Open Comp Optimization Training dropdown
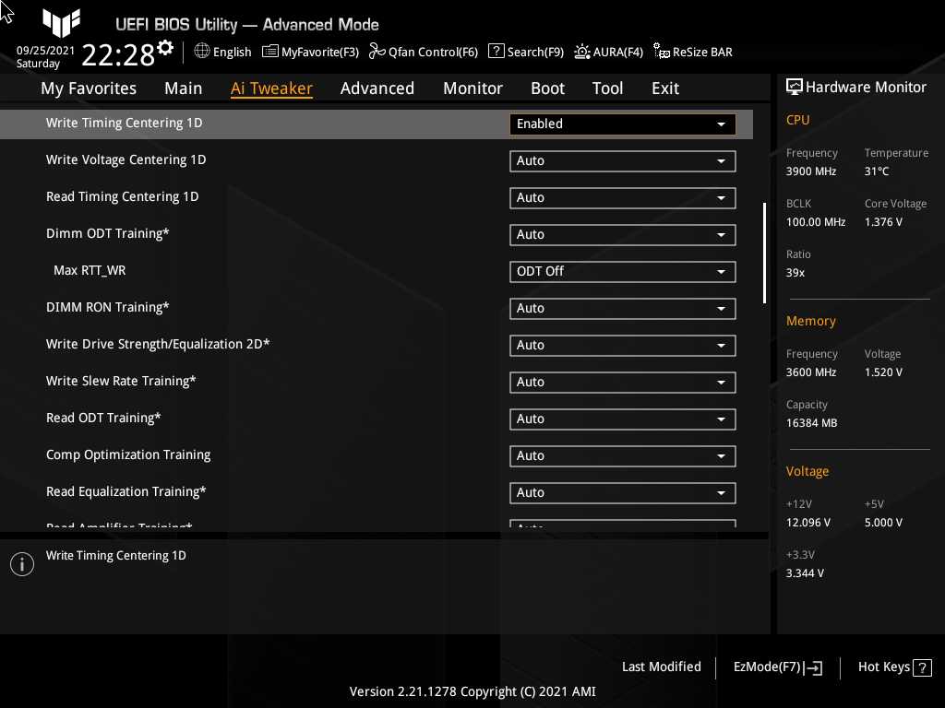The image size is (945, 708). 623,455
